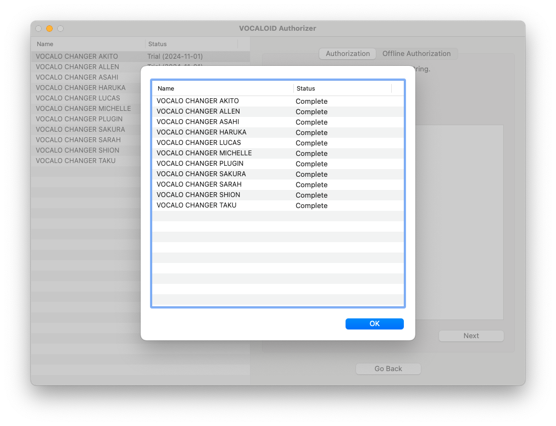Viewport: 556px width, 426px height.
Task: Click the Complete status for SARAH
Action: click(312, 184)
